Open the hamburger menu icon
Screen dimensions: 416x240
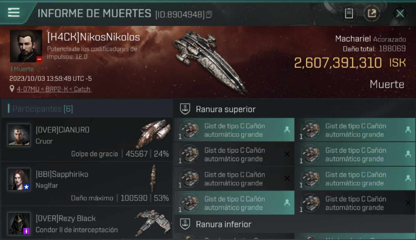click(x=13, y=12)
